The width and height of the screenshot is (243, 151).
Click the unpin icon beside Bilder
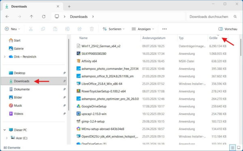(64, 97)
